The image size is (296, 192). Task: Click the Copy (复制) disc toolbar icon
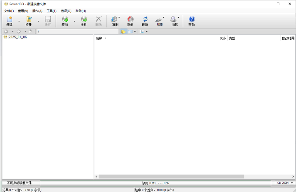coord(115,21)
